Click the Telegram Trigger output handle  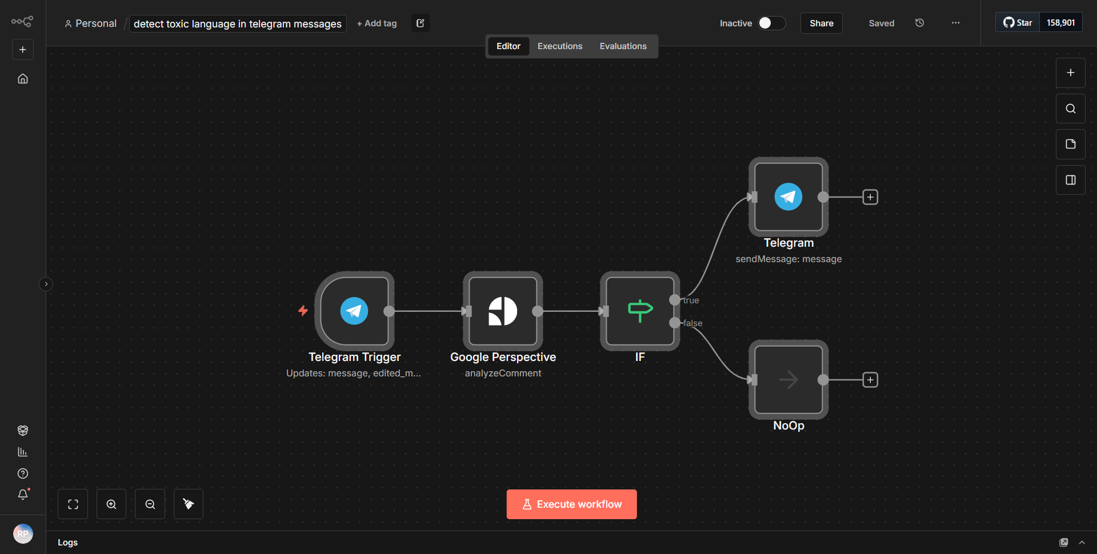389,311
